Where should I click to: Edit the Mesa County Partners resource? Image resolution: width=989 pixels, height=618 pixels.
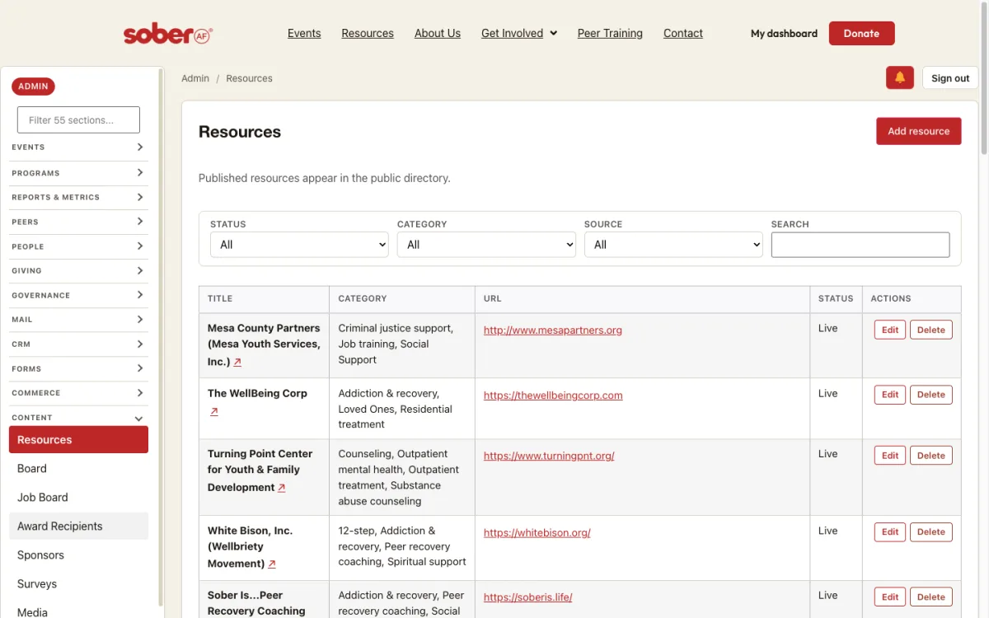890,330
